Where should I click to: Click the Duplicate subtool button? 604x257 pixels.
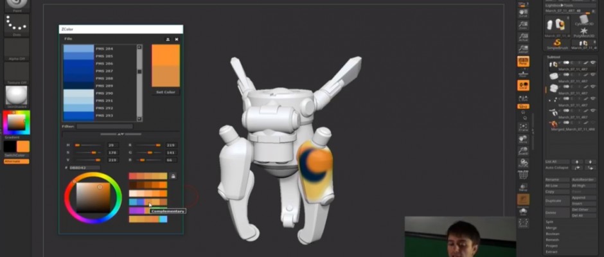(x=554, y=200)
